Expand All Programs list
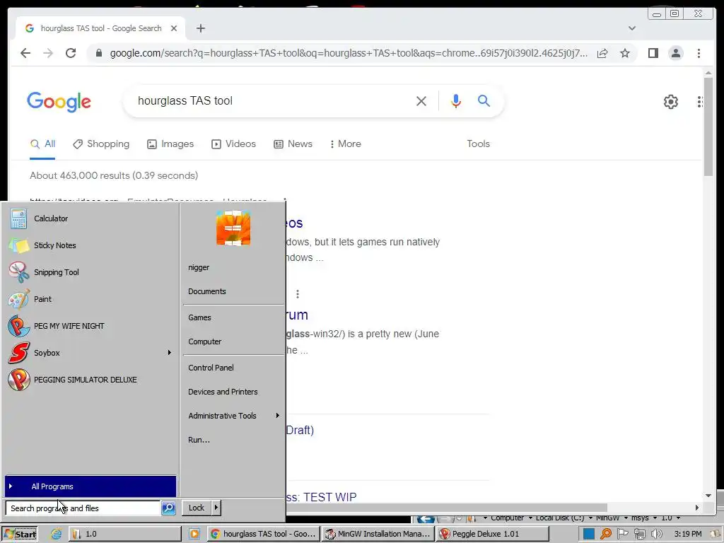 pyautogui.click(x=90, y=486)
